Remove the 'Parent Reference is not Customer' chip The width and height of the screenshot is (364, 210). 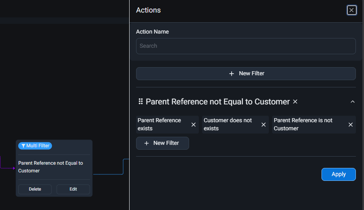(x=351, y=125)
